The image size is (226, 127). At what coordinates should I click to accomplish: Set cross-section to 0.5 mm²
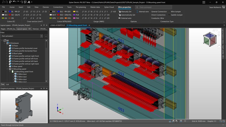(x=26, y=11)
